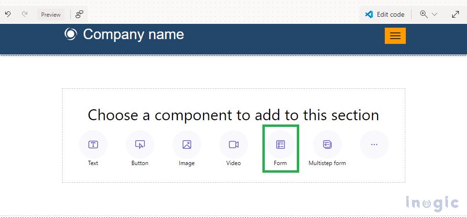This screenshot has width=467, height=218.
Task: Click the undo arrow icon
Action: click(8, 14)
